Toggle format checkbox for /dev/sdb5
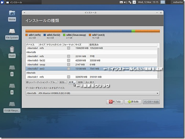The width and height of the screenshot is (185, 139). (69, 61)
